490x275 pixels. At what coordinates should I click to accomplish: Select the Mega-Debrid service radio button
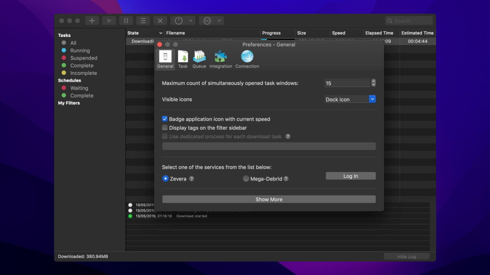pyautogui.click(x=246, y=179)
